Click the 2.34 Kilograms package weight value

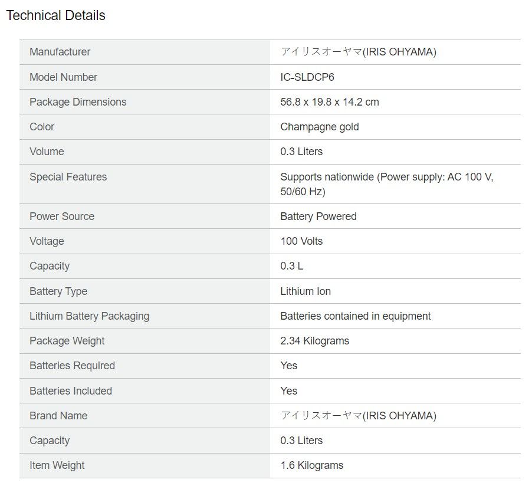(x=314, y=341)
